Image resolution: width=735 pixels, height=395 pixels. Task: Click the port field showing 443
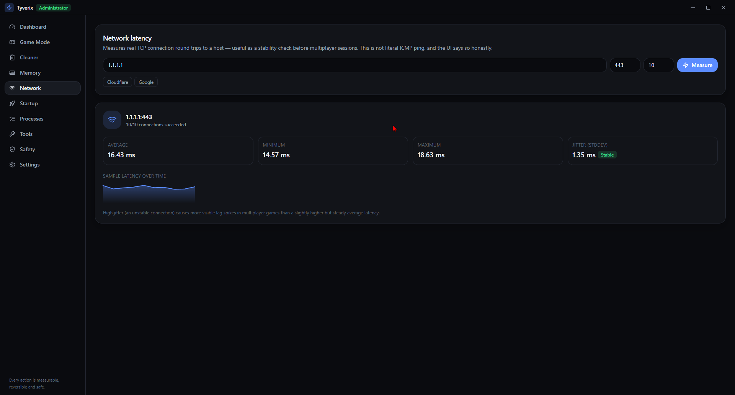[x=625, y=65]
